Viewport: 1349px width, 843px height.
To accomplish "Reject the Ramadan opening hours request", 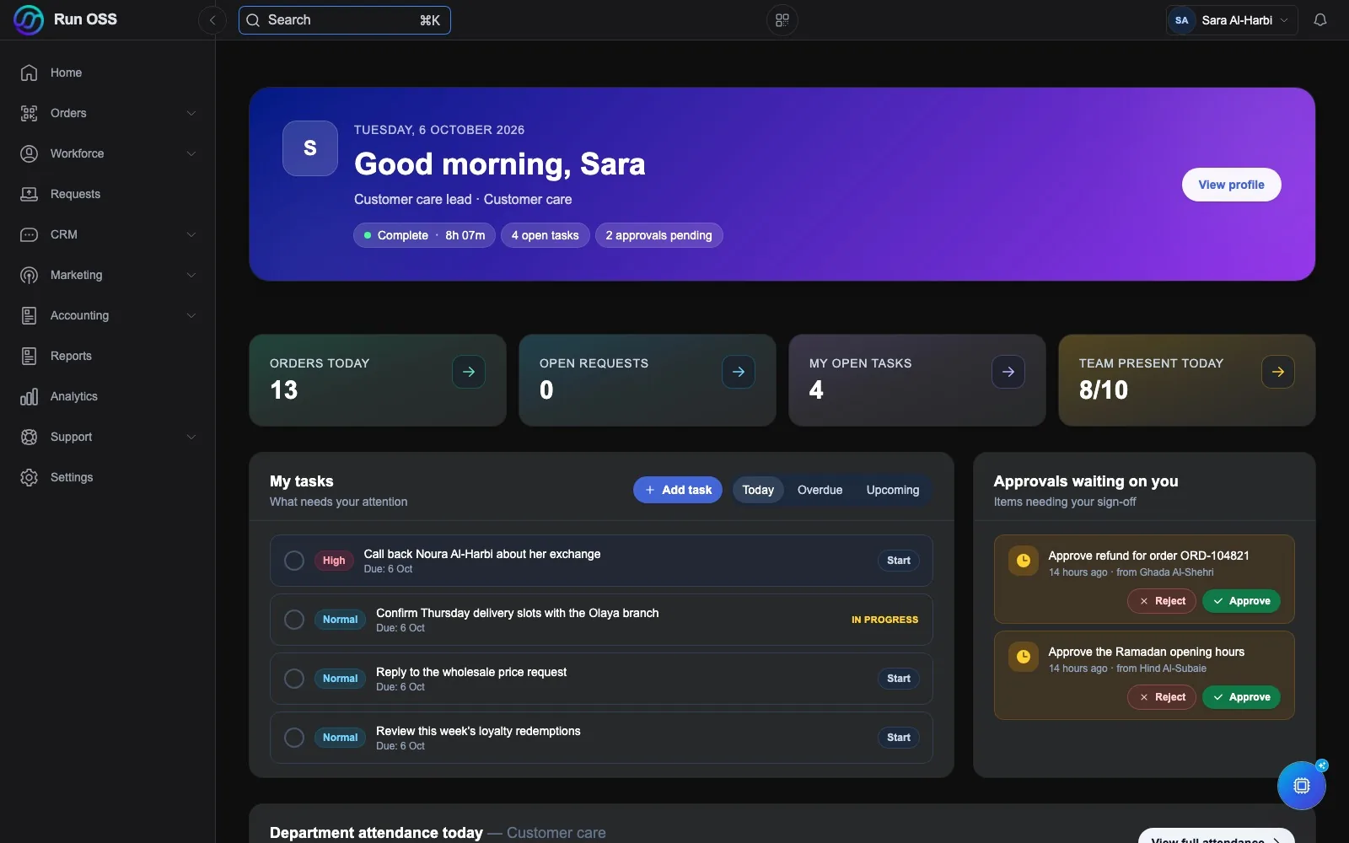I will tap(1162, 697).
